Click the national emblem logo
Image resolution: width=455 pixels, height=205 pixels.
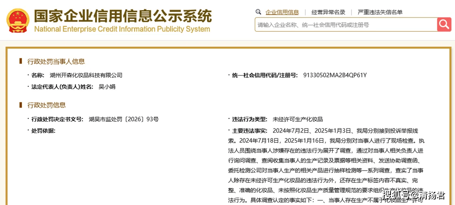coord(18,20)
